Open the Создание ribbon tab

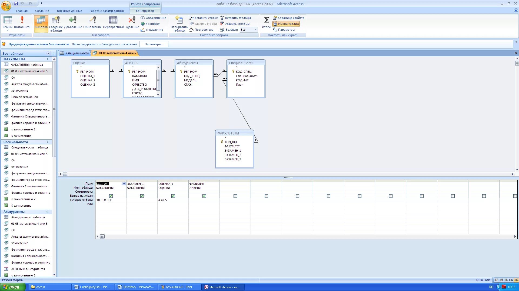click(42, 11)
